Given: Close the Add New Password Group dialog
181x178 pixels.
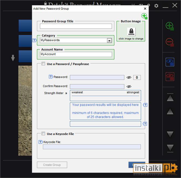Looking at the screenshot, I should pos(145,9).
